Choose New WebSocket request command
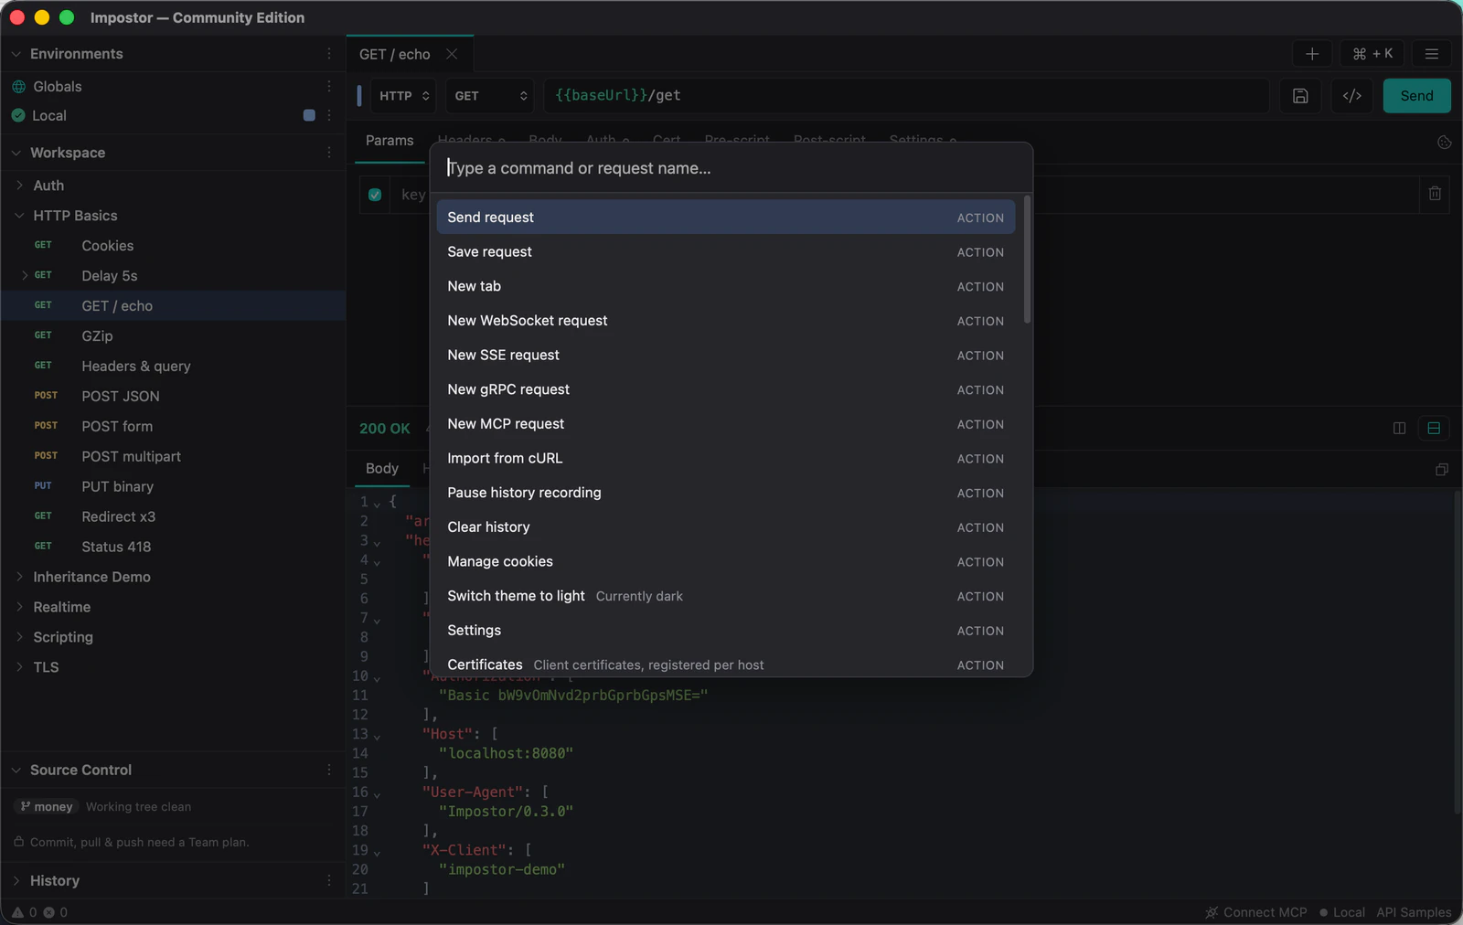The width and height of the screenshot is (1463, 925). (725, 321)
